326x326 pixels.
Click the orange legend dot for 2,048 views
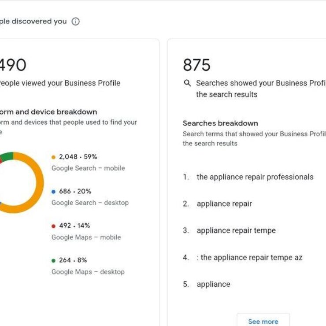tap(54, 157)
